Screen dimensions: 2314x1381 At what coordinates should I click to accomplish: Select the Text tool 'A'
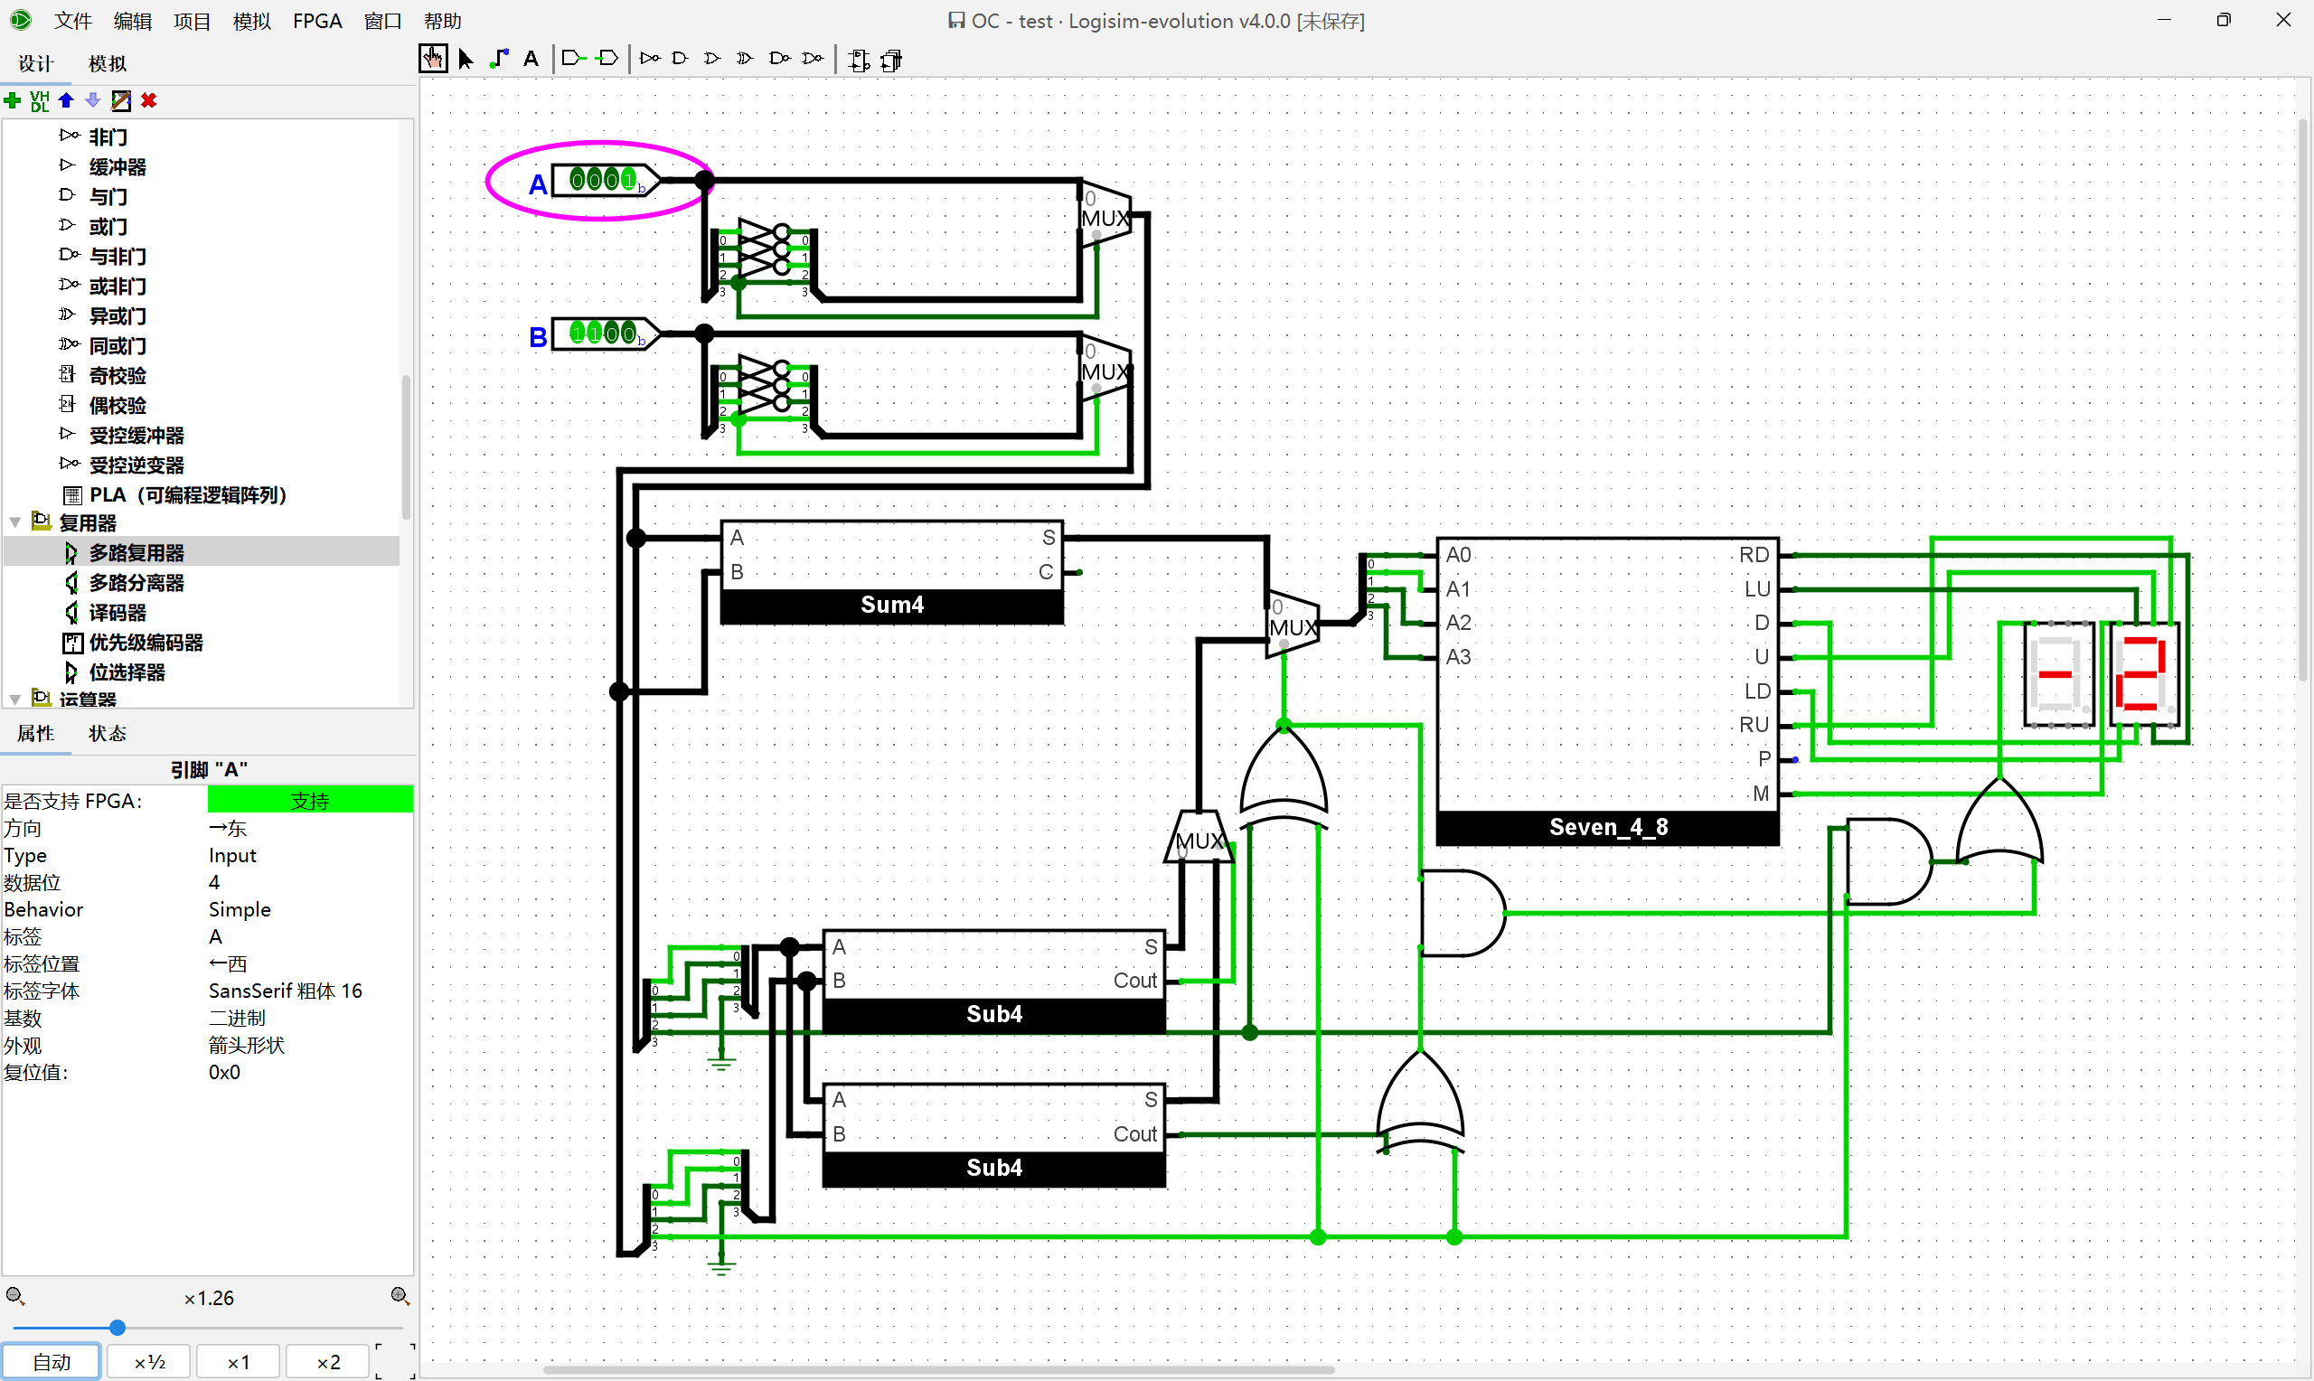pos(531,59)
